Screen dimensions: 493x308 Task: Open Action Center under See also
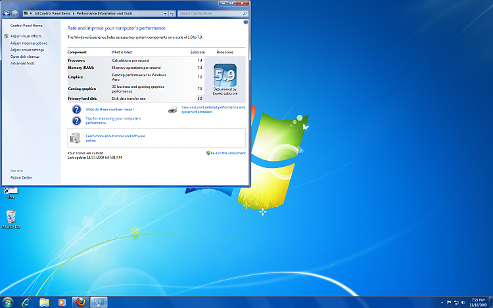[21, 177]
